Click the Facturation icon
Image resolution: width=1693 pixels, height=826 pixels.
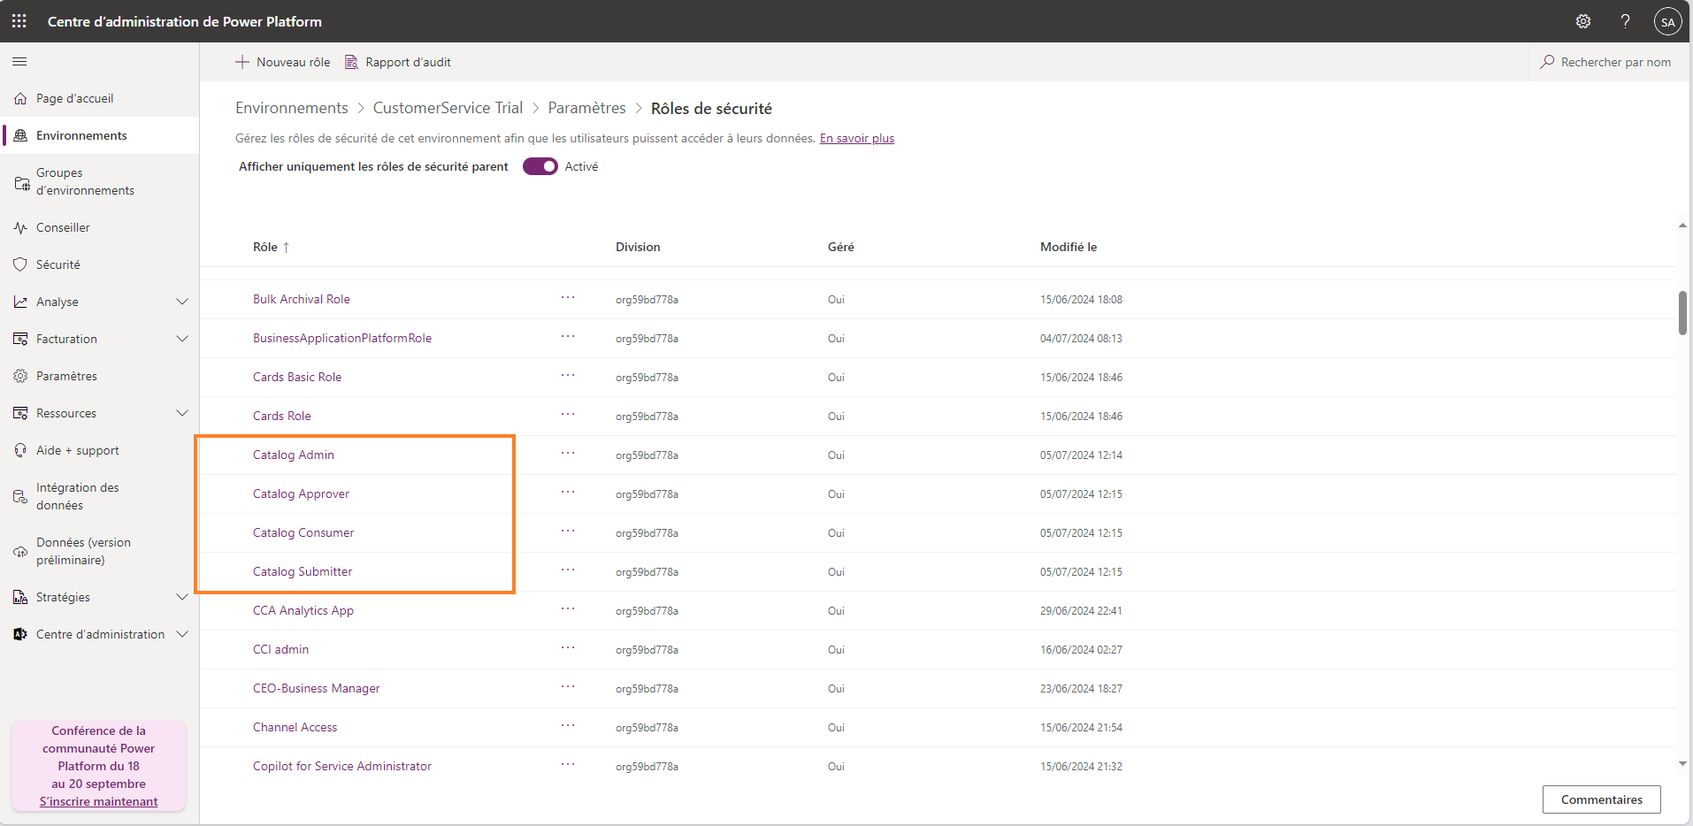pyautogui.click(x=20, y=340)
